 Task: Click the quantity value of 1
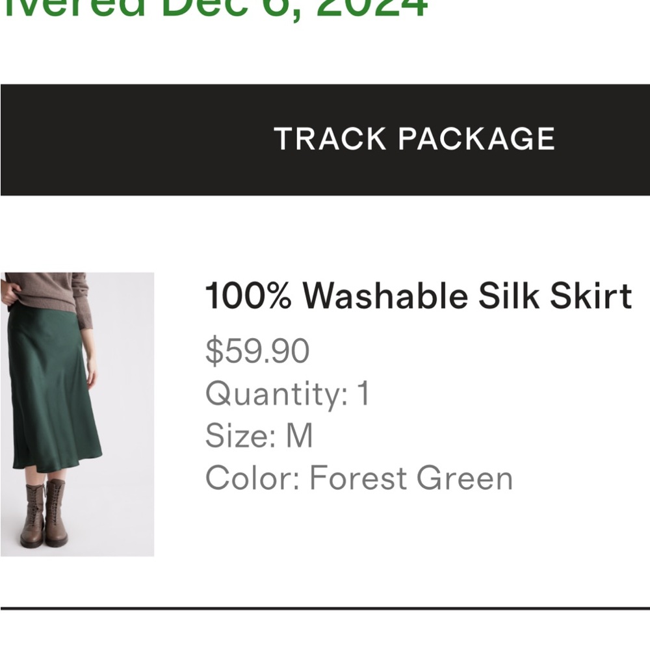point(363,393)
